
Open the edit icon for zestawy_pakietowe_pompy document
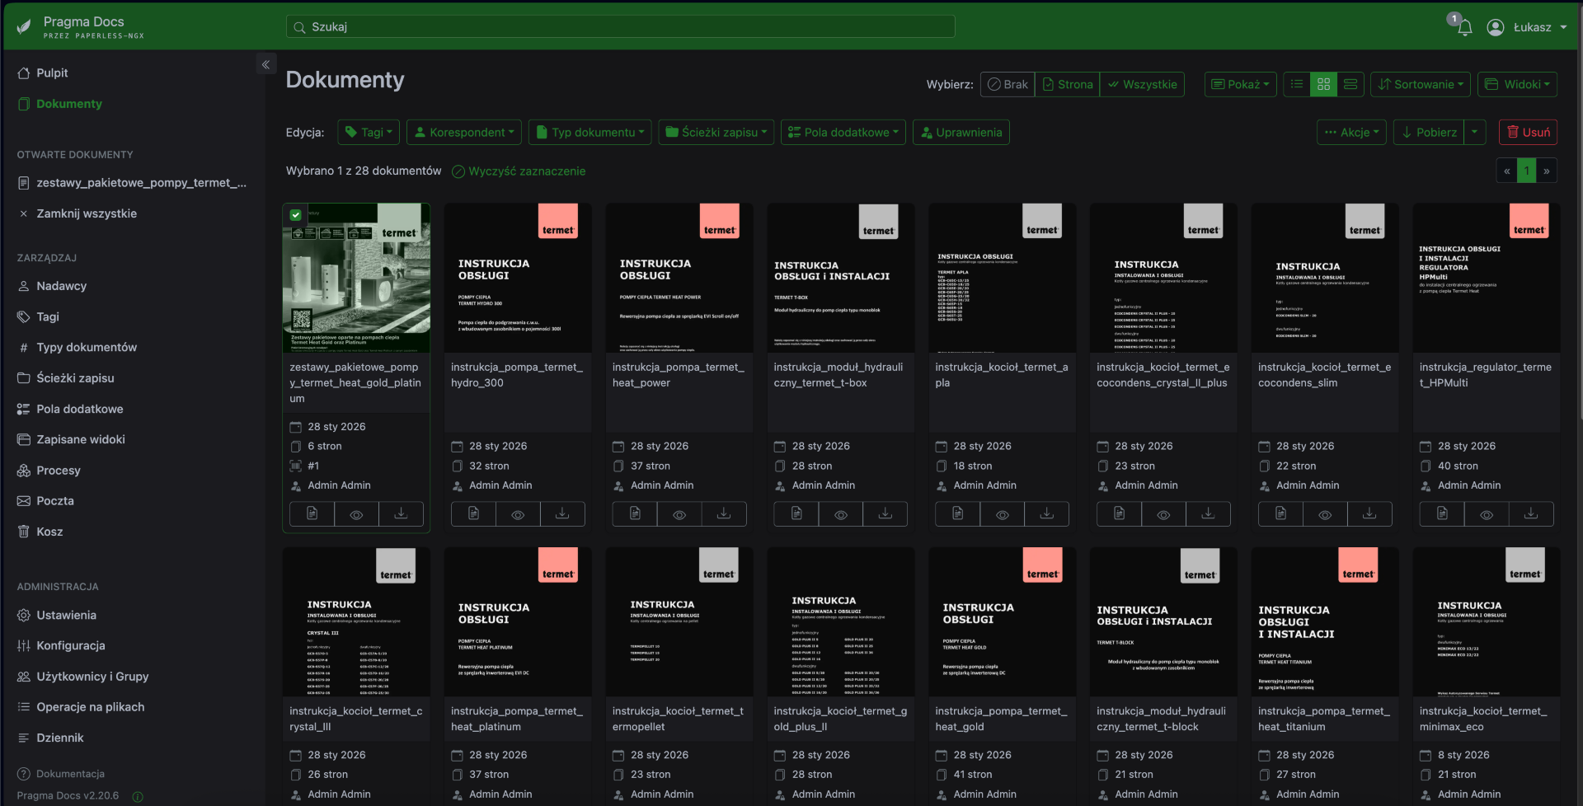coord(312,514)
